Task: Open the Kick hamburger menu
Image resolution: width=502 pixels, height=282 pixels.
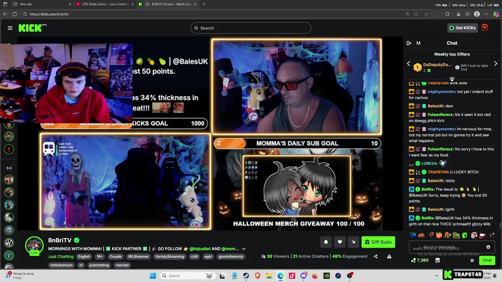Action: [x=10, y=28]
